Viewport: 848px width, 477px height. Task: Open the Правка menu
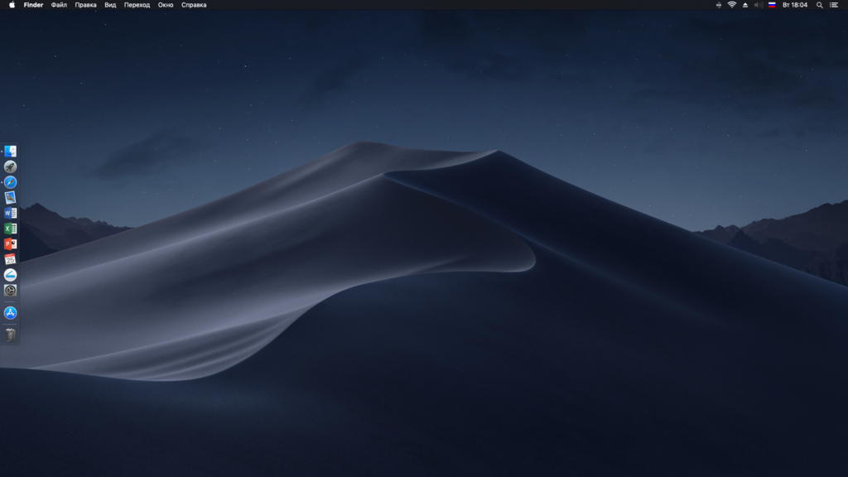coord(85,5)
